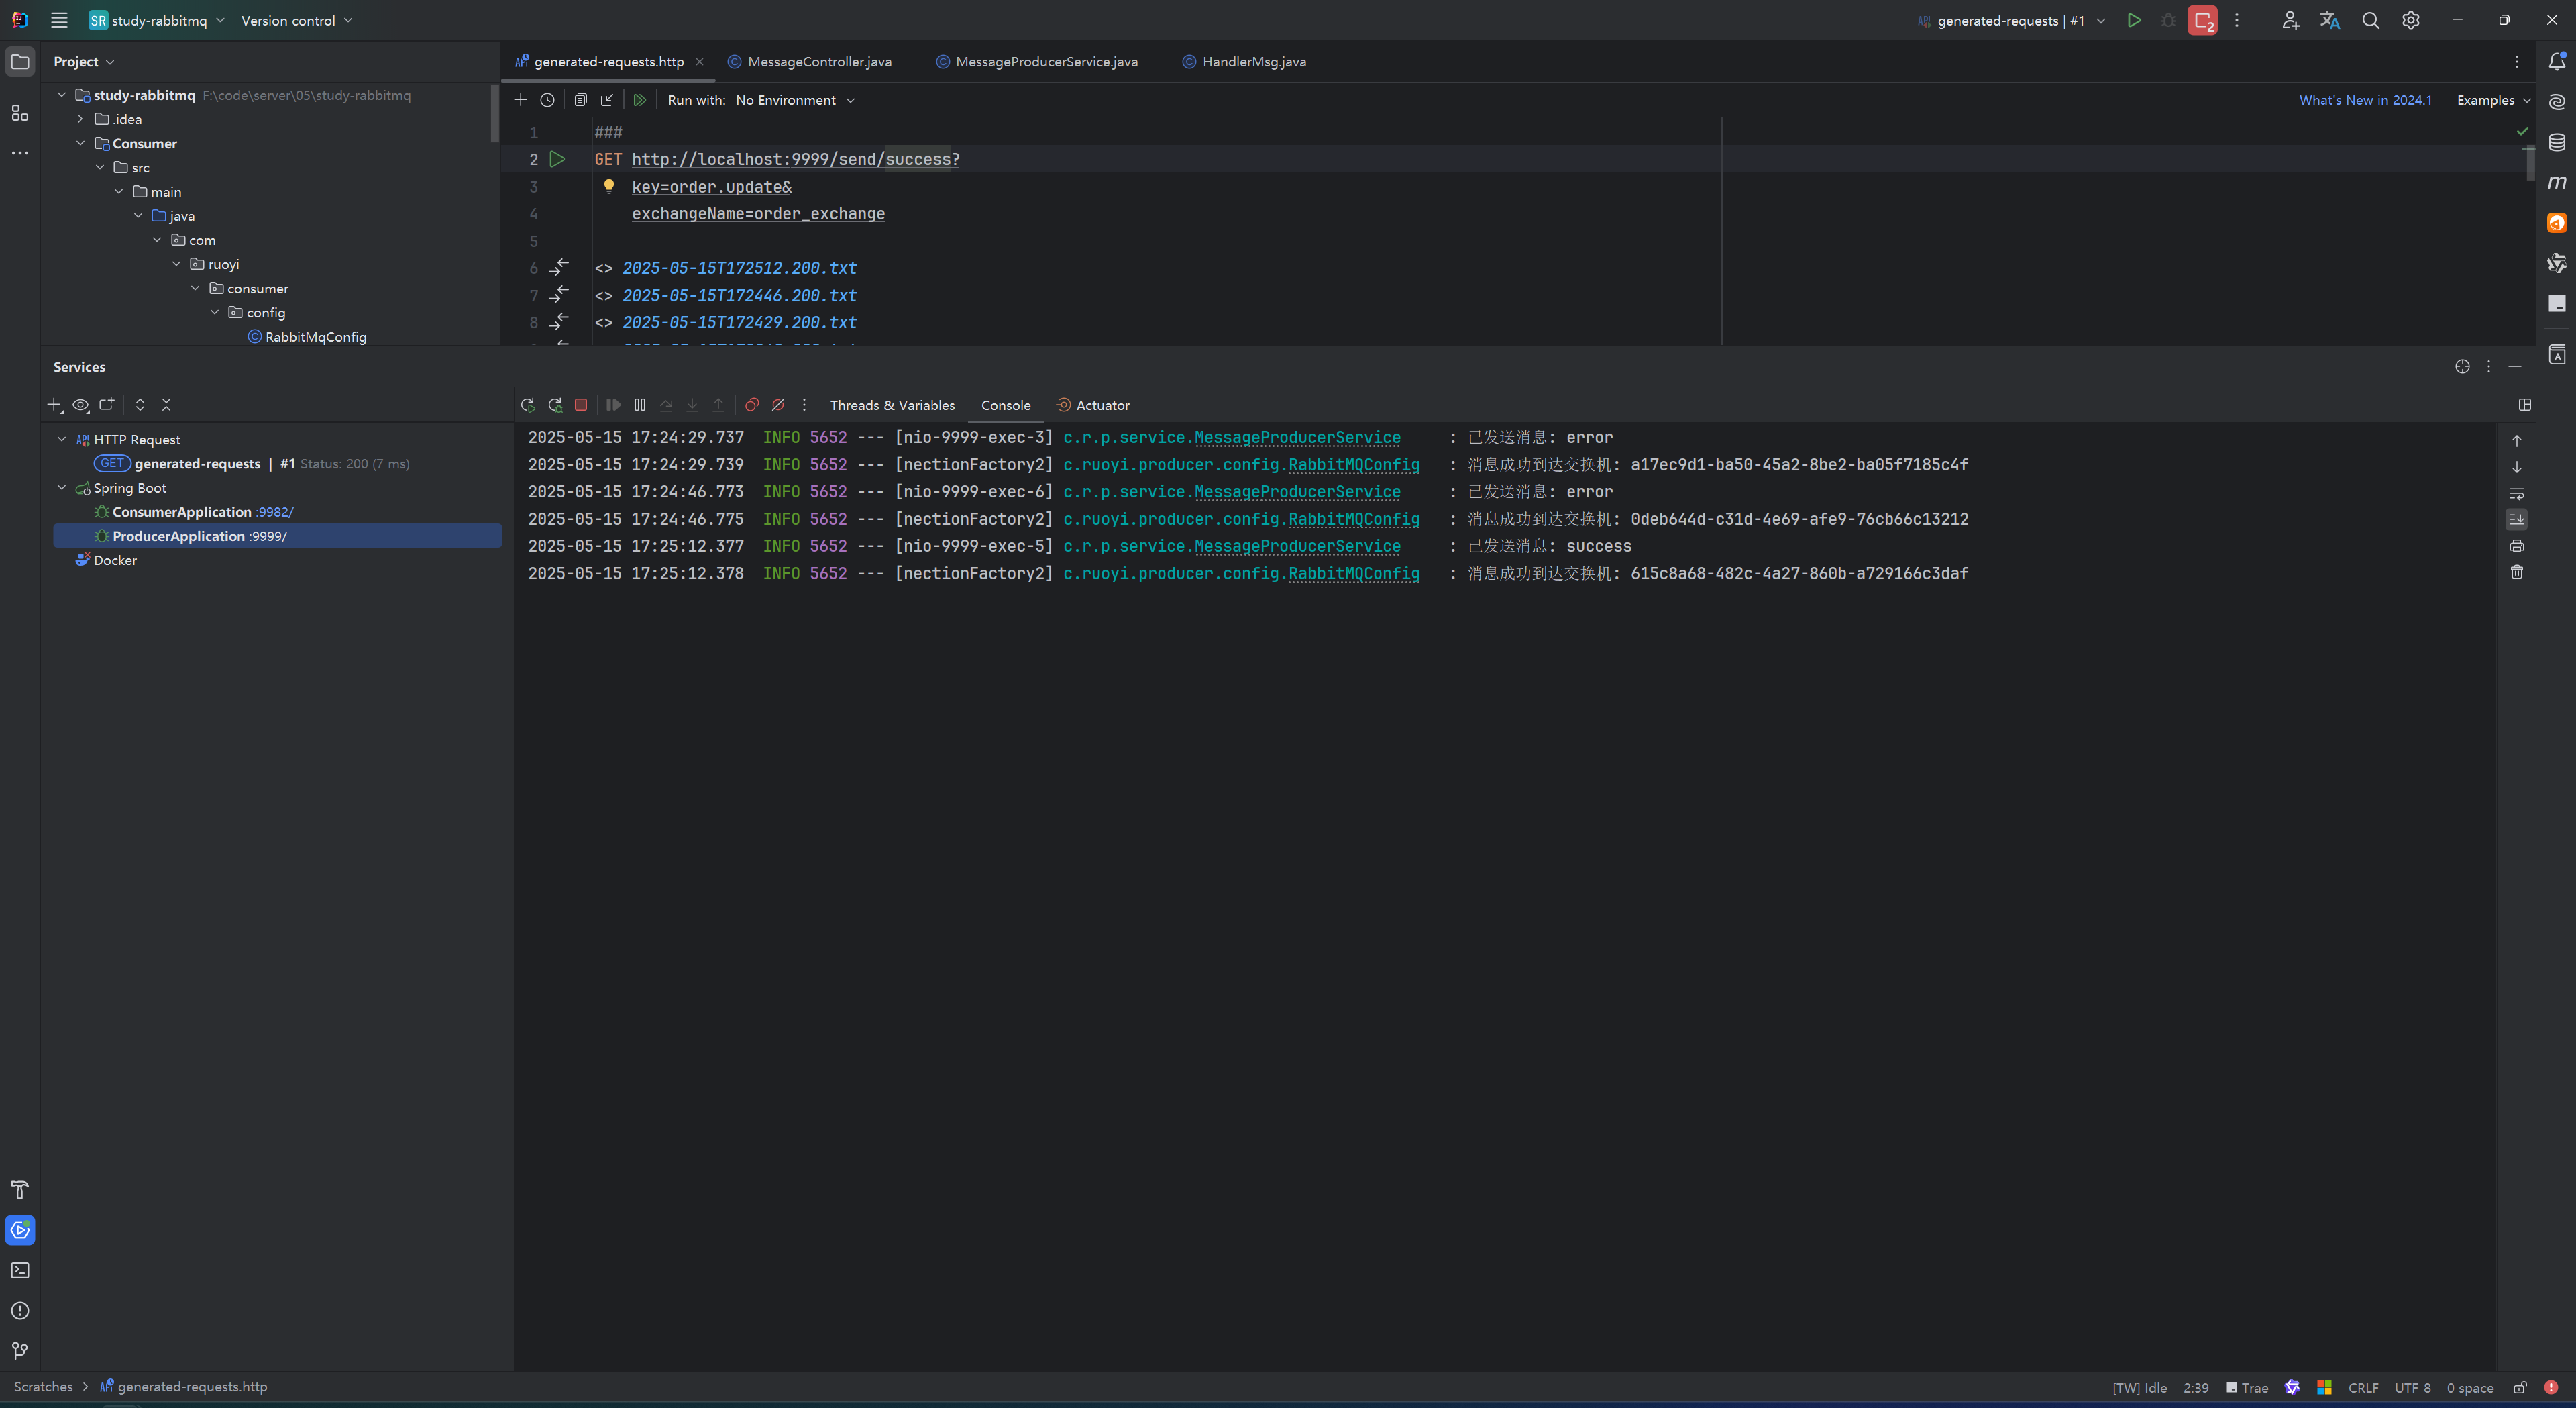Open What's New in 2024.1 link
Viewport: 2576px width, 1408px height.
click(2364, 100)
